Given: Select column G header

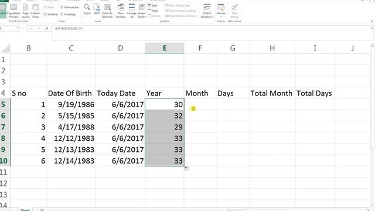Looking at the screenshot, I should [x=233, y=48].
